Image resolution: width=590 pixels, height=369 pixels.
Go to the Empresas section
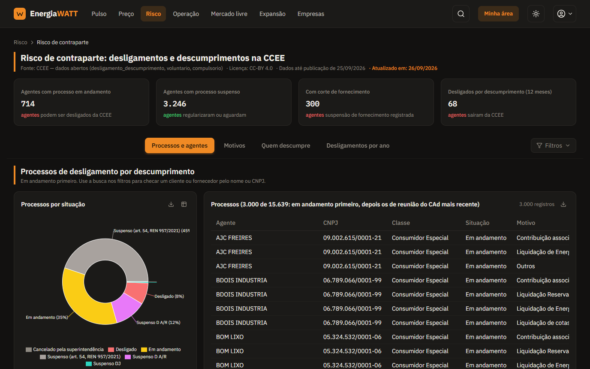coord(311,14)
